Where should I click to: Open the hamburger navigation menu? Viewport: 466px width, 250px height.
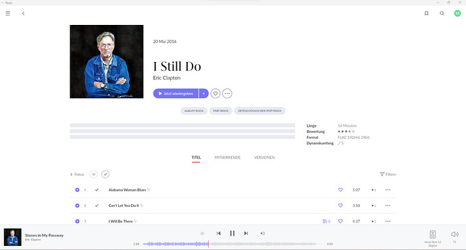coord(7,13)
